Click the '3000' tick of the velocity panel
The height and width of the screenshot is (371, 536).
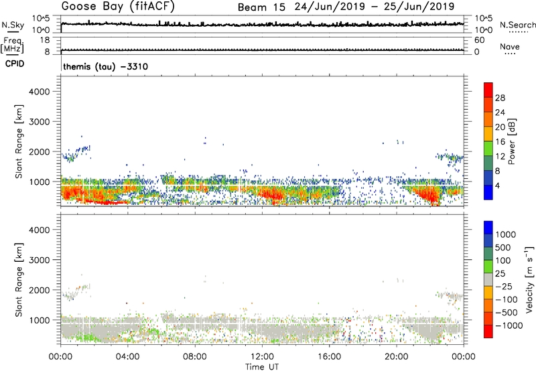[40, 260]
